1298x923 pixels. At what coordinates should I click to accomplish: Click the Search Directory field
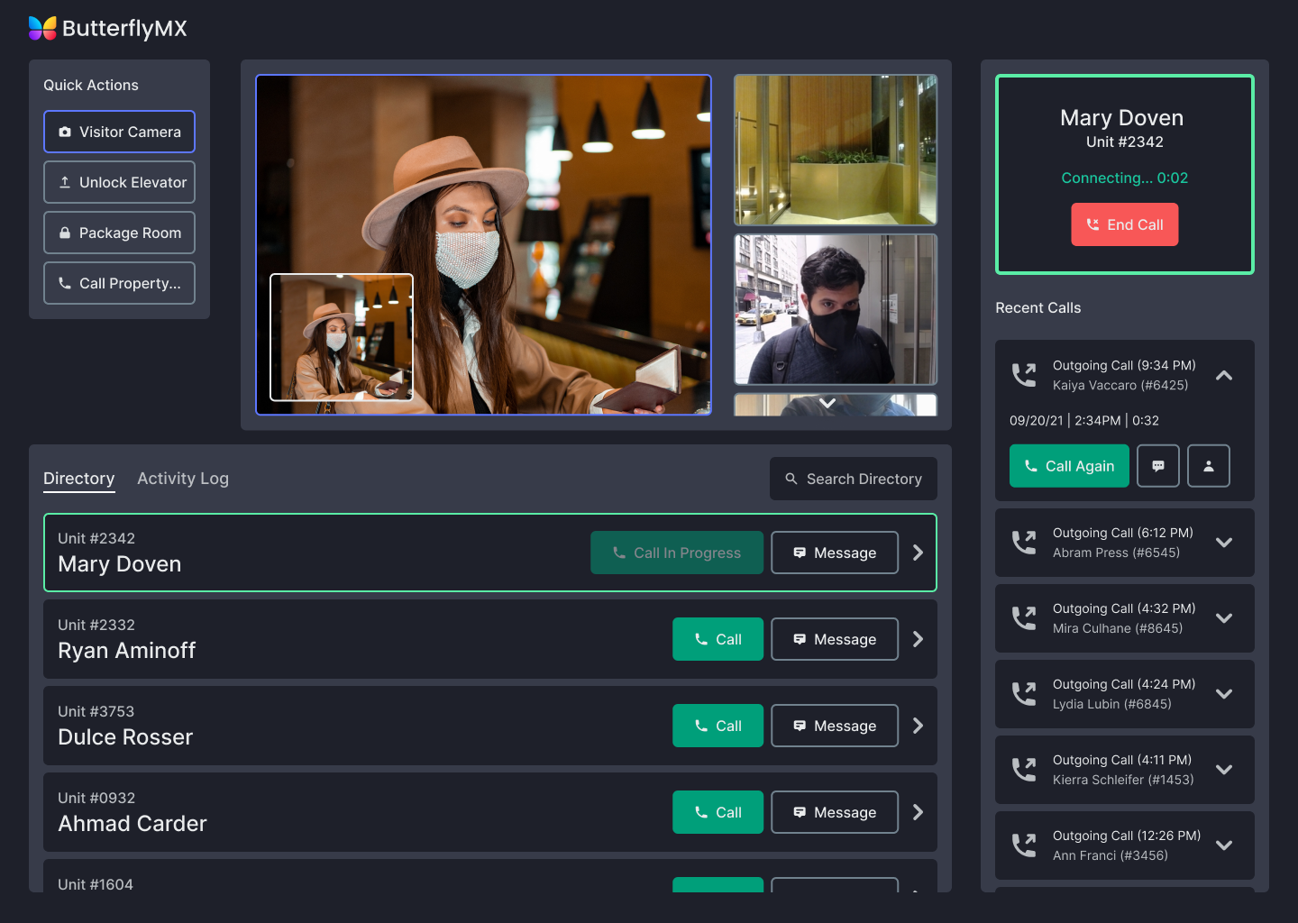click(x=853, y=479)
